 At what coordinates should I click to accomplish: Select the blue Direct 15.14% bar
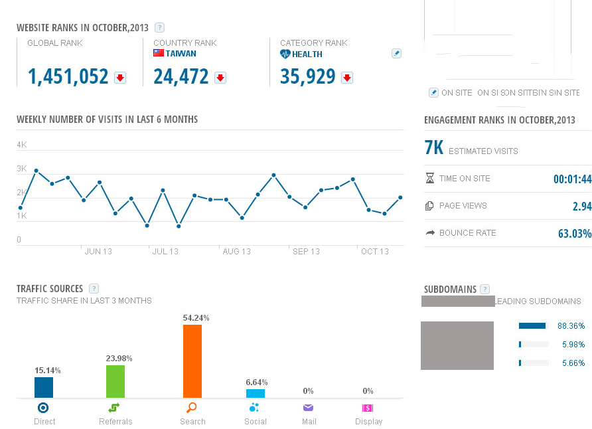44,387
